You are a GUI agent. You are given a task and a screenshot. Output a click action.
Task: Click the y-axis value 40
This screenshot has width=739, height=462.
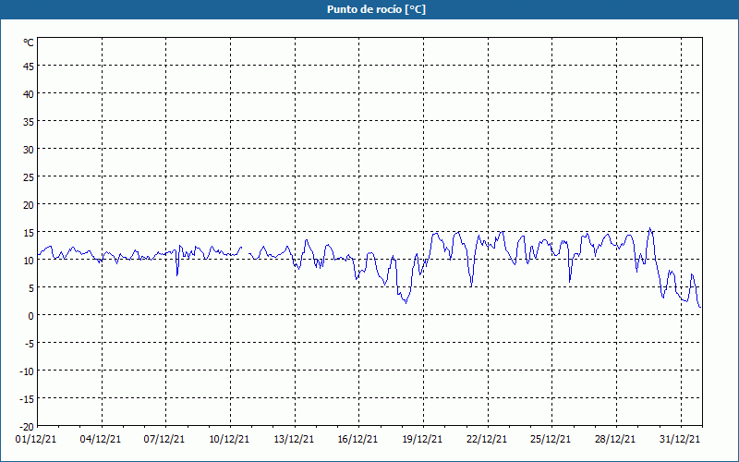tap(29, 94)
